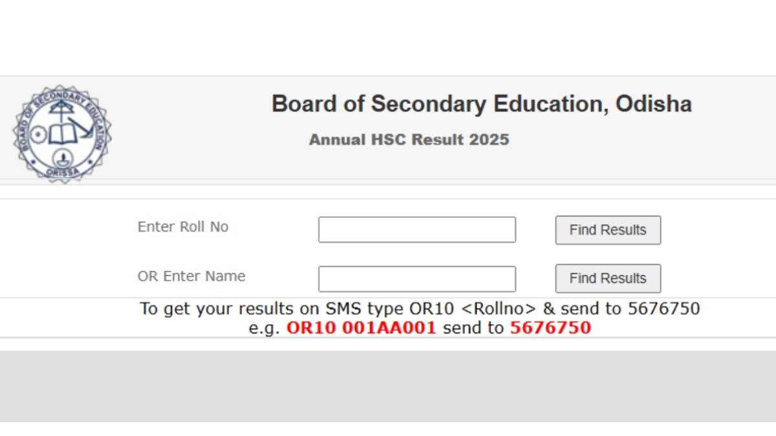Select the 'Annual HSC Result 2025' subtitle
Image resolution: width=776 pixels, height=436 pixels.
(409, 140)
